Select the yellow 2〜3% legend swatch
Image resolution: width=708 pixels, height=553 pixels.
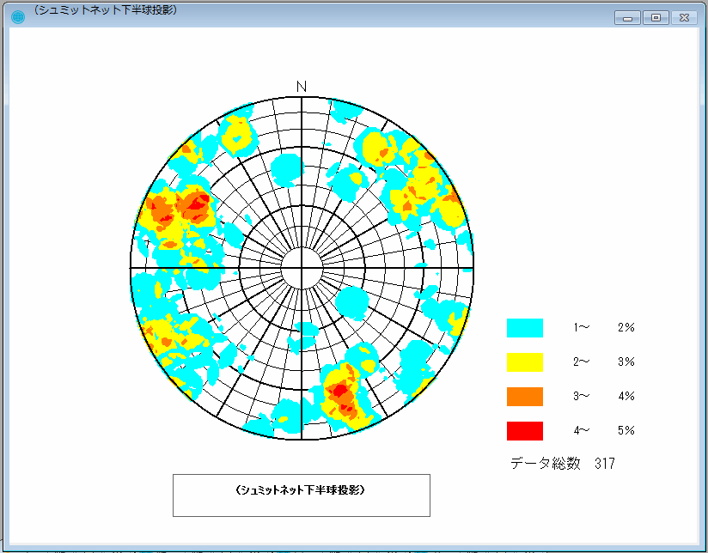525,362
